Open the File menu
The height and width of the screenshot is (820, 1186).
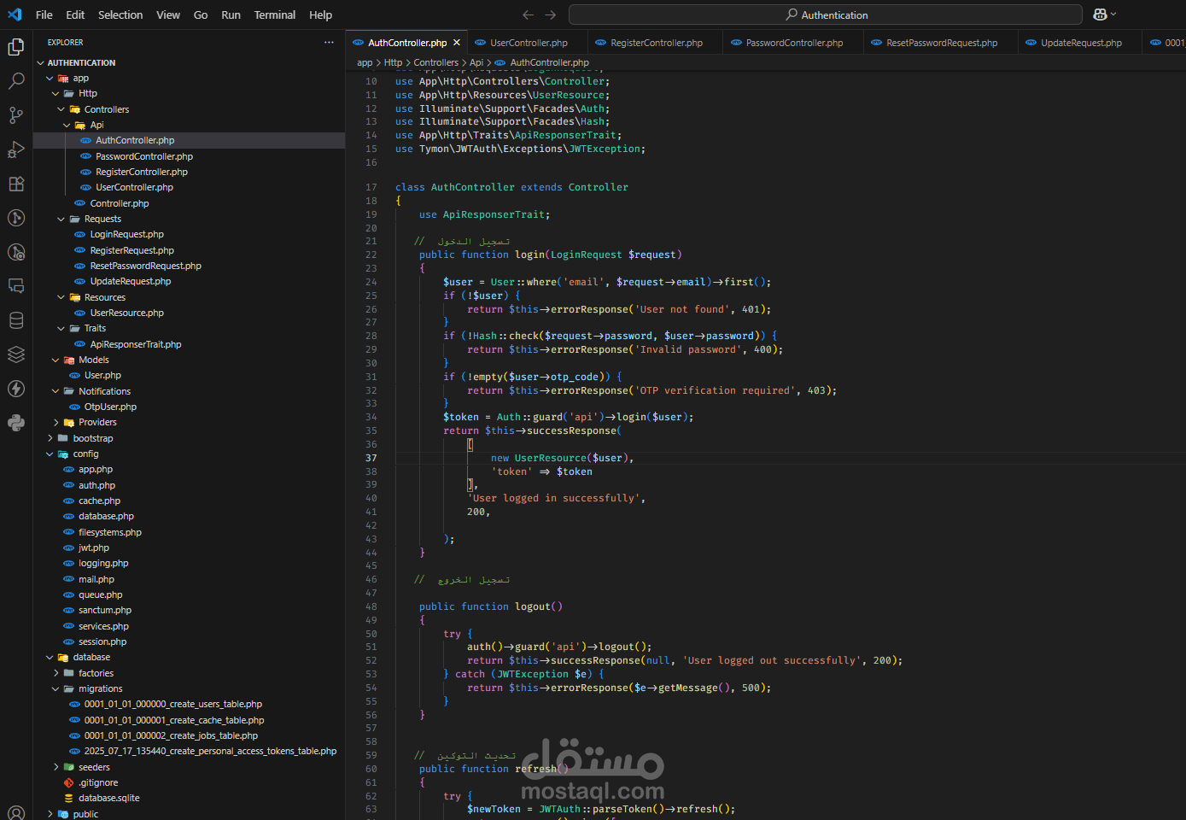point(44,15)
